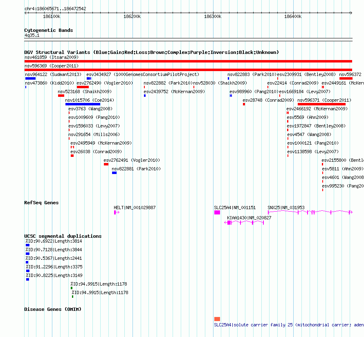Click the nsv291654 (Mills2006) variant label
The image size is (364, 337).
click(x=94, y=134)
